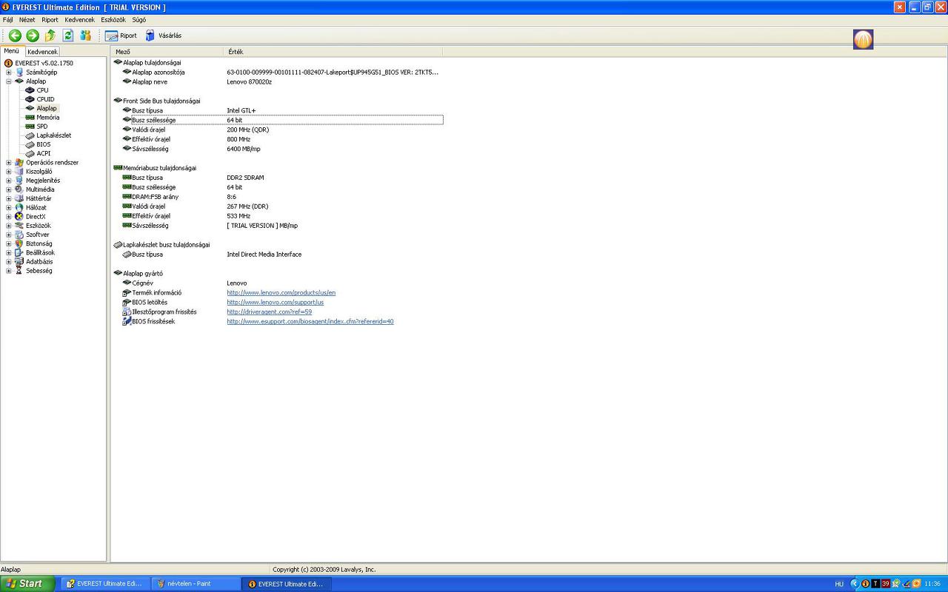The image size is (948, 592).
Task: Select the CPU node in the tree
Action: click(x=42, y=90)
